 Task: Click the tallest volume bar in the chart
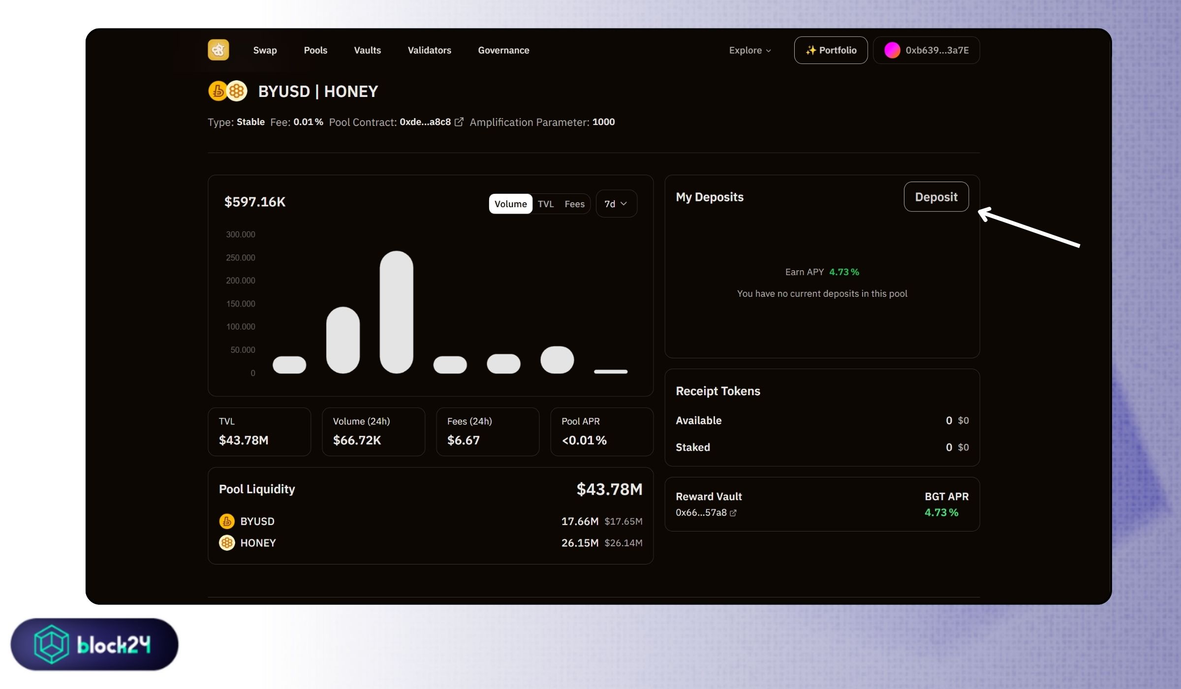point(396,312)
